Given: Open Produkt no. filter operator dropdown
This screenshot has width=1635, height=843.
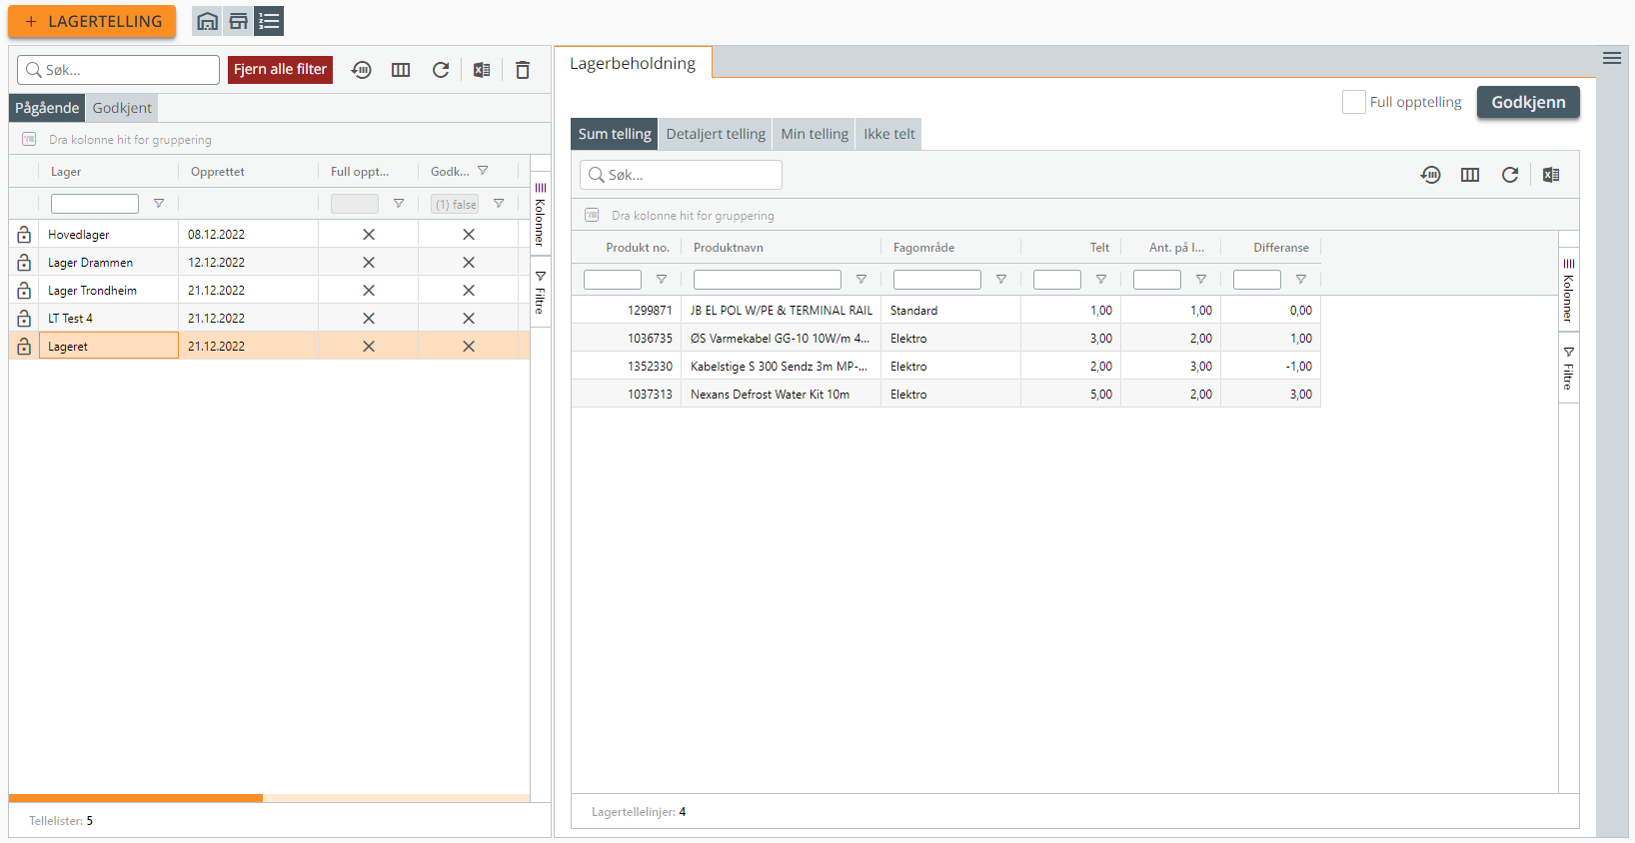Looking at the screenshot, I should point(661,280).
